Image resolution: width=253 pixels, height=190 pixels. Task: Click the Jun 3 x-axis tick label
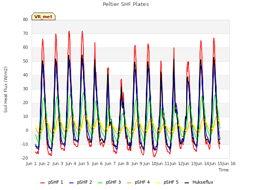58,163
